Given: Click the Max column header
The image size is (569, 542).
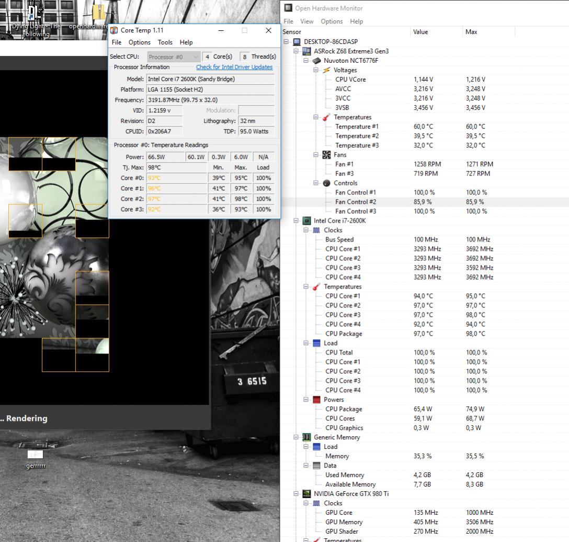Looking at the screenshot, I should [x=471, y=32].
